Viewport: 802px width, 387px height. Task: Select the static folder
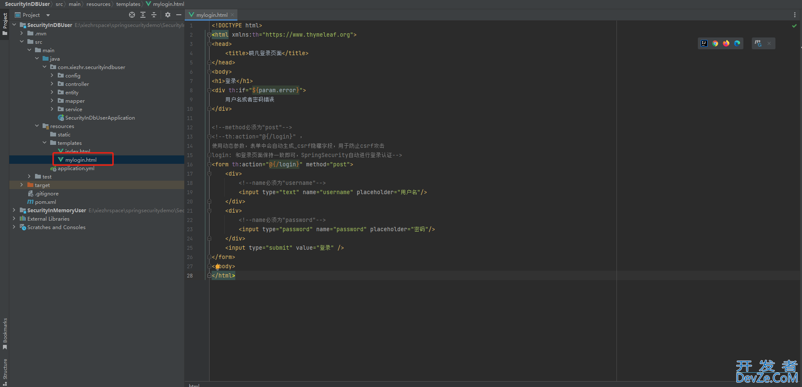(64, 134)
